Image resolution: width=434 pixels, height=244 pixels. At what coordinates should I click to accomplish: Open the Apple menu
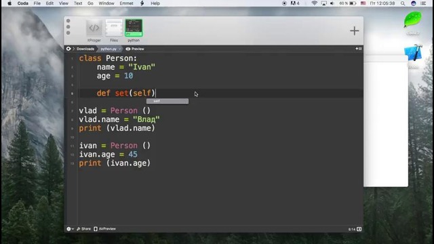coord(9,3)
